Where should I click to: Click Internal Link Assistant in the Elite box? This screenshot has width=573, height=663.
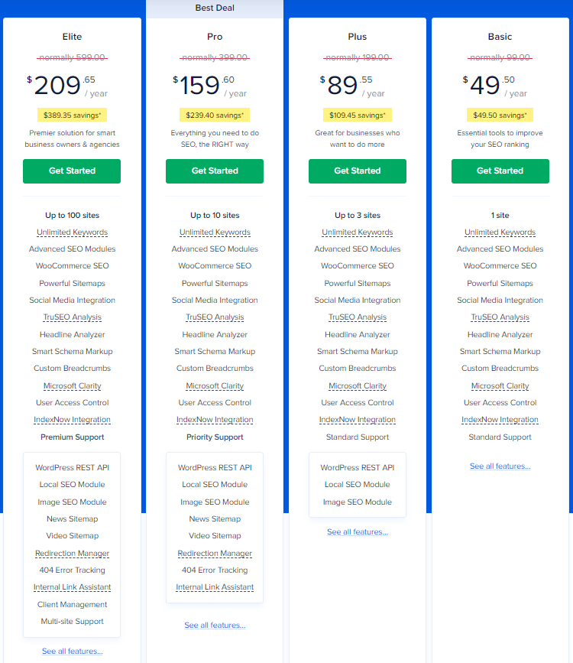[x=72, y=587]
